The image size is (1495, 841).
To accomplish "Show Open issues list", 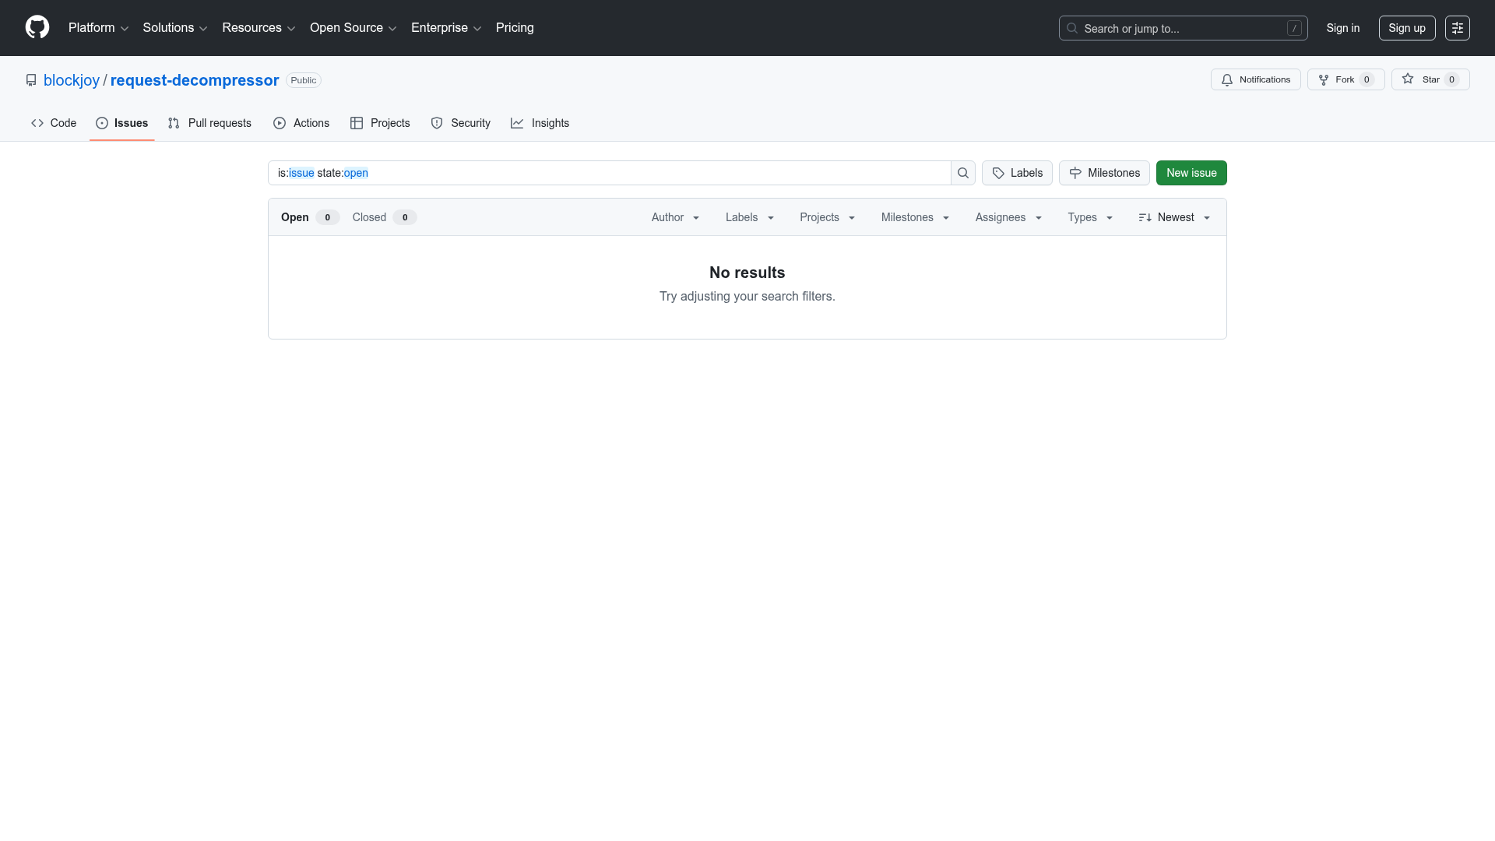I will 310,217.
